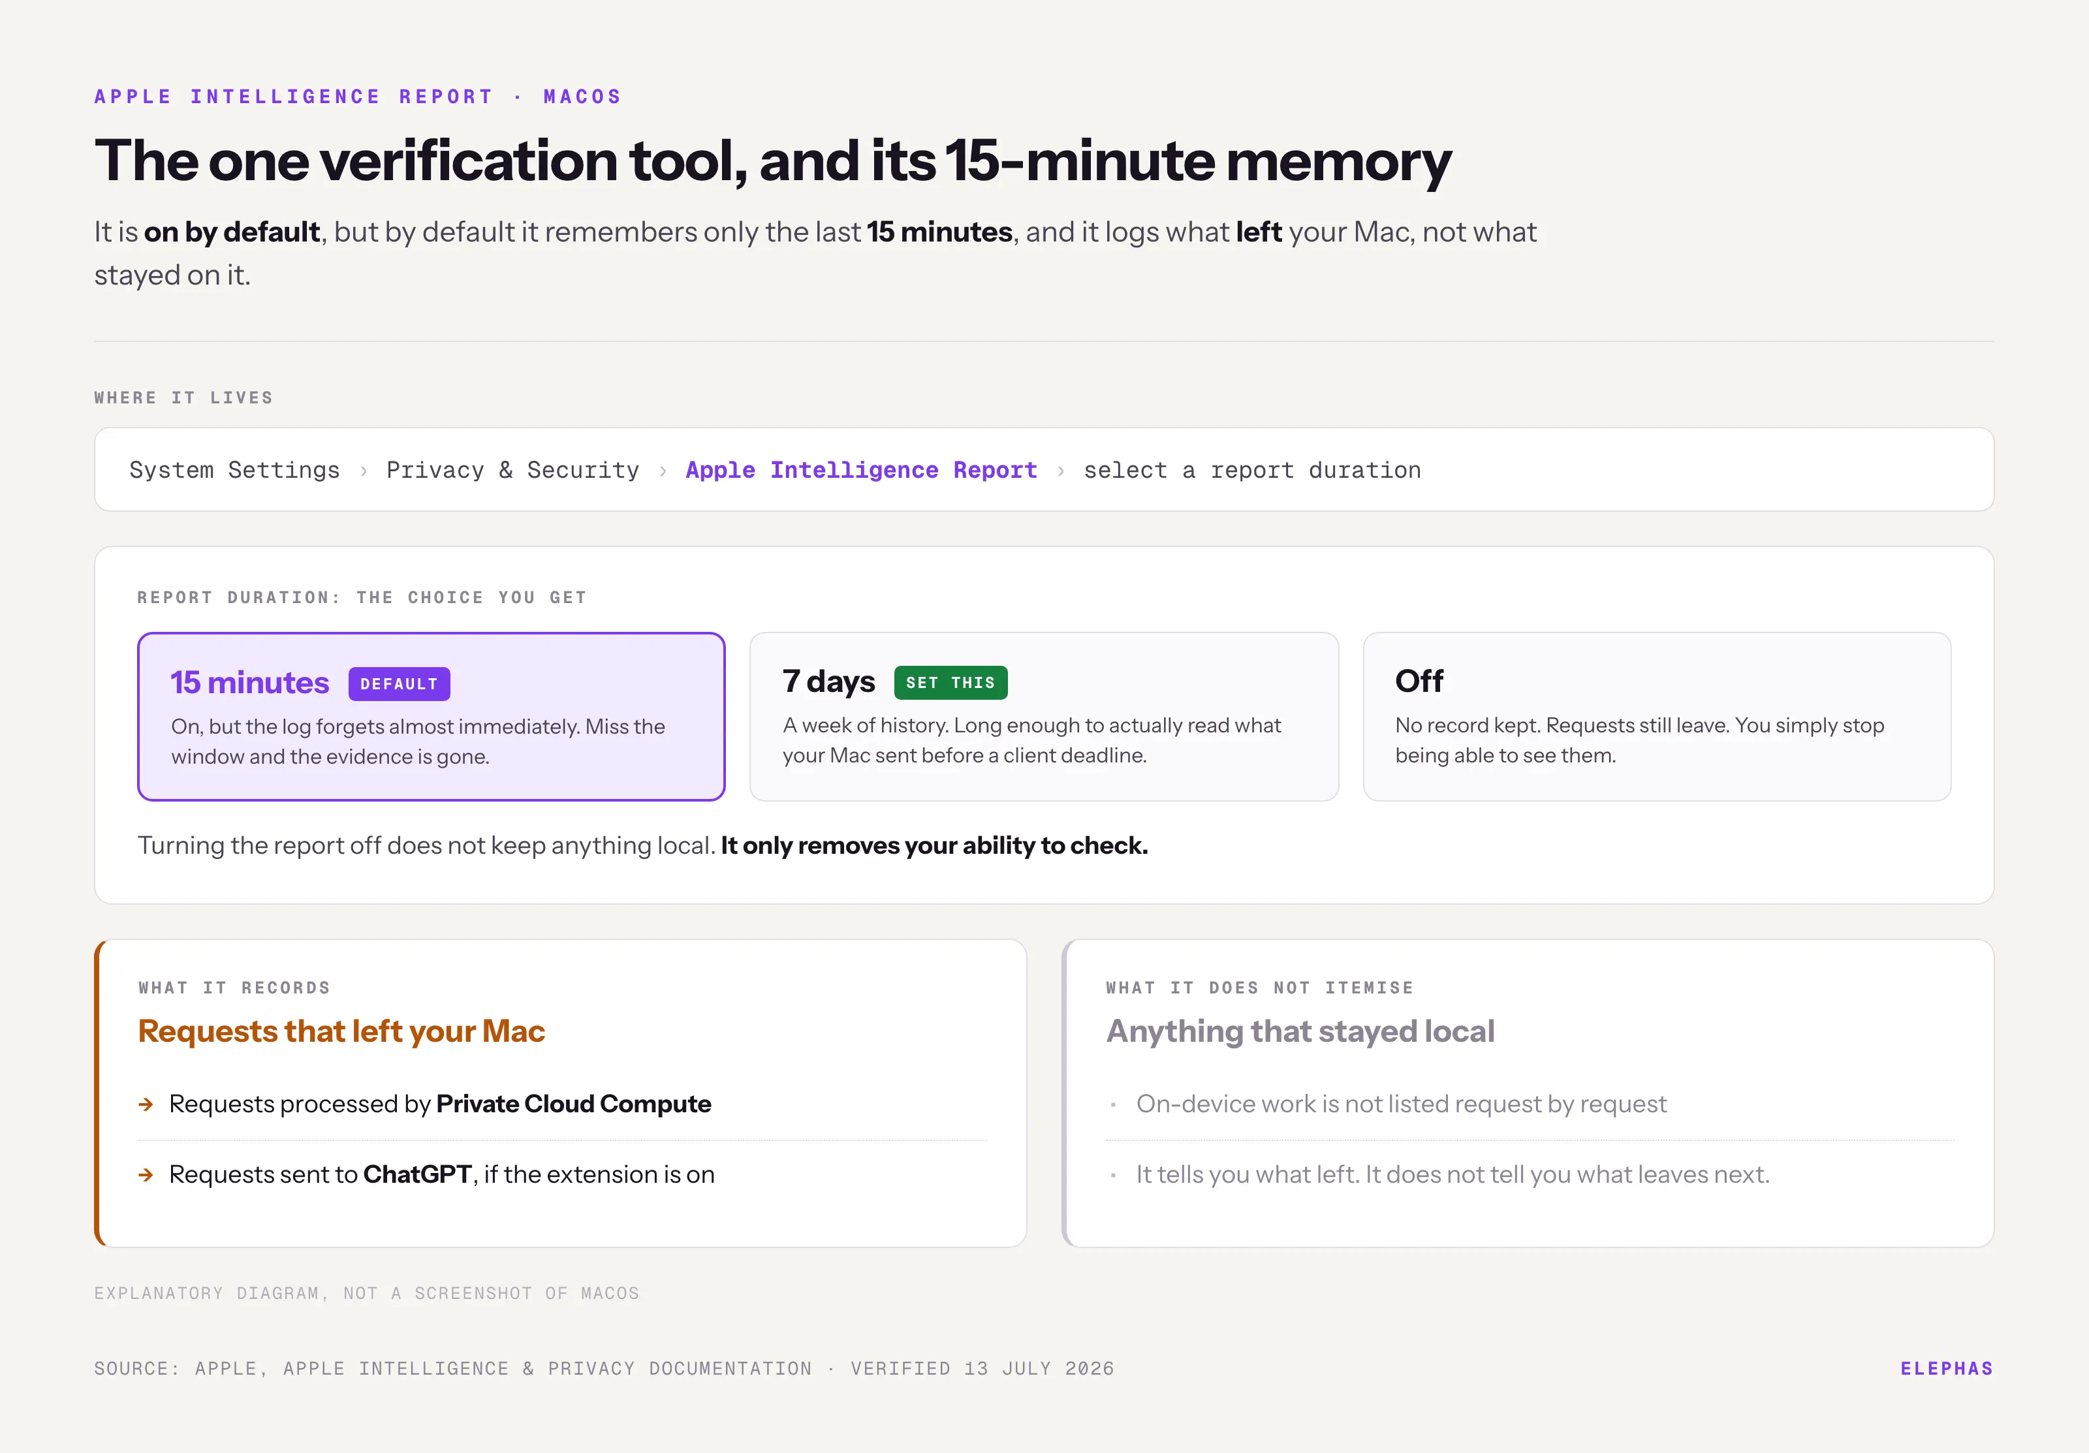Select the 15 minutes duration card
2089x1453 pixels.
coord(432,716)
